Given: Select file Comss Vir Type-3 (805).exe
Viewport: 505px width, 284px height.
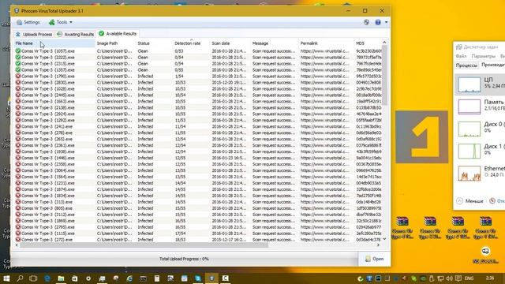Looking at the screenshot, I should [47, 208].
